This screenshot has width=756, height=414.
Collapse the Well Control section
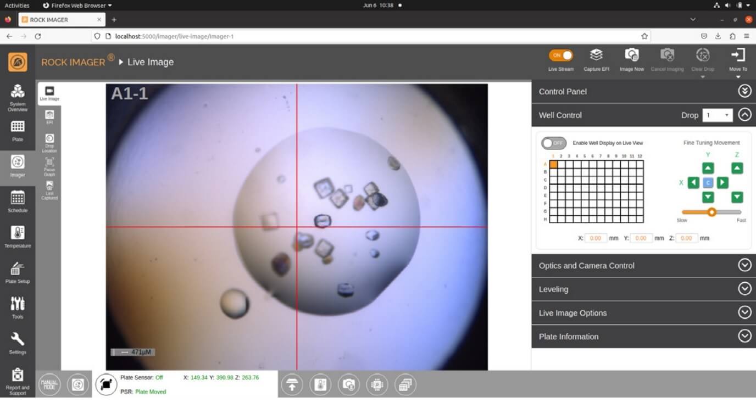pyautogui.click(x=744, y=115)
